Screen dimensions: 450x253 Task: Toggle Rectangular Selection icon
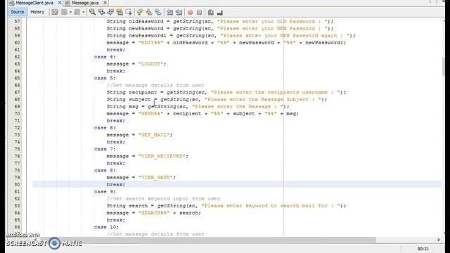coord(129,13)
